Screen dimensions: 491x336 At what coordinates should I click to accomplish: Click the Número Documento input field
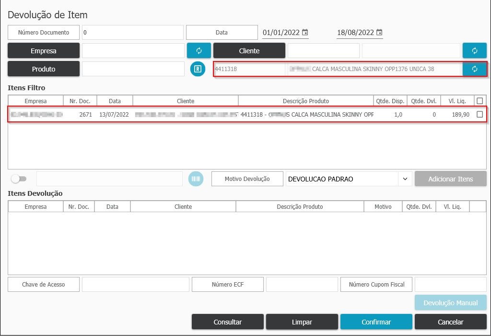coord(133,32)
